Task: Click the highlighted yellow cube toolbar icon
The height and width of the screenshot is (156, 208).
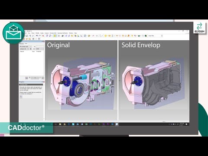Action: [x=55, y=36]
